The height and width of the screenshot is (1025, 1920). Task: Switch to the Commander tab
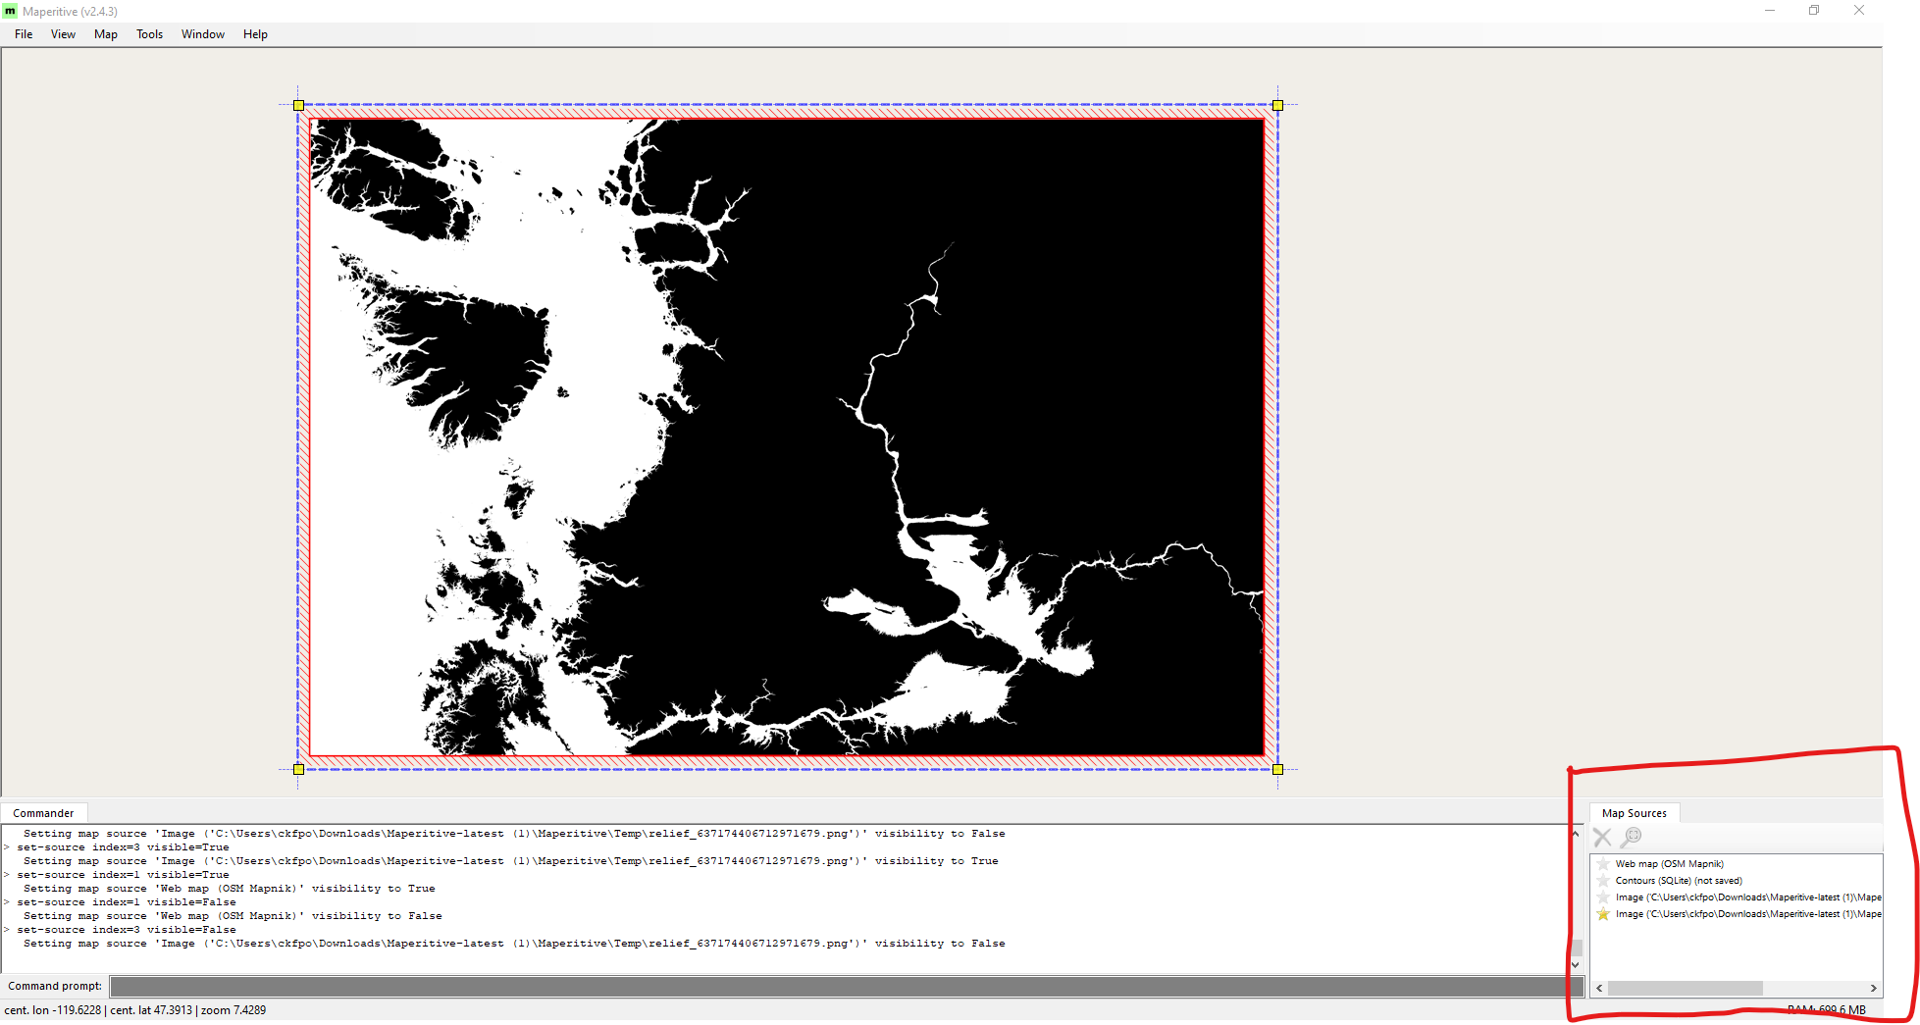point(44,812)
